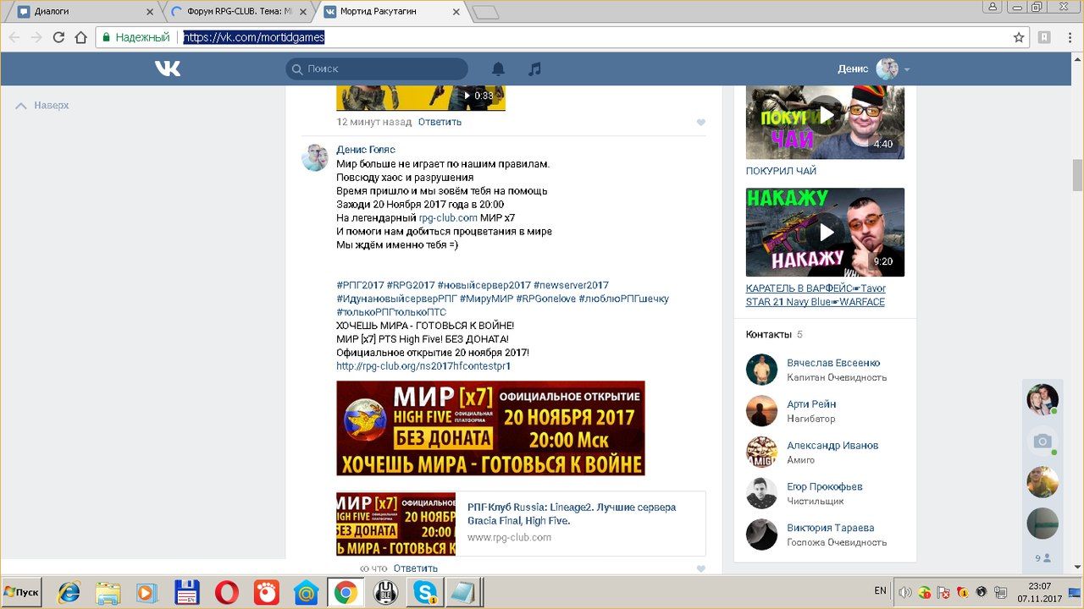Screen dimensions: 1084x609
Task: Open the #newserver2017 hashtag
Action: tap(571, 285)
